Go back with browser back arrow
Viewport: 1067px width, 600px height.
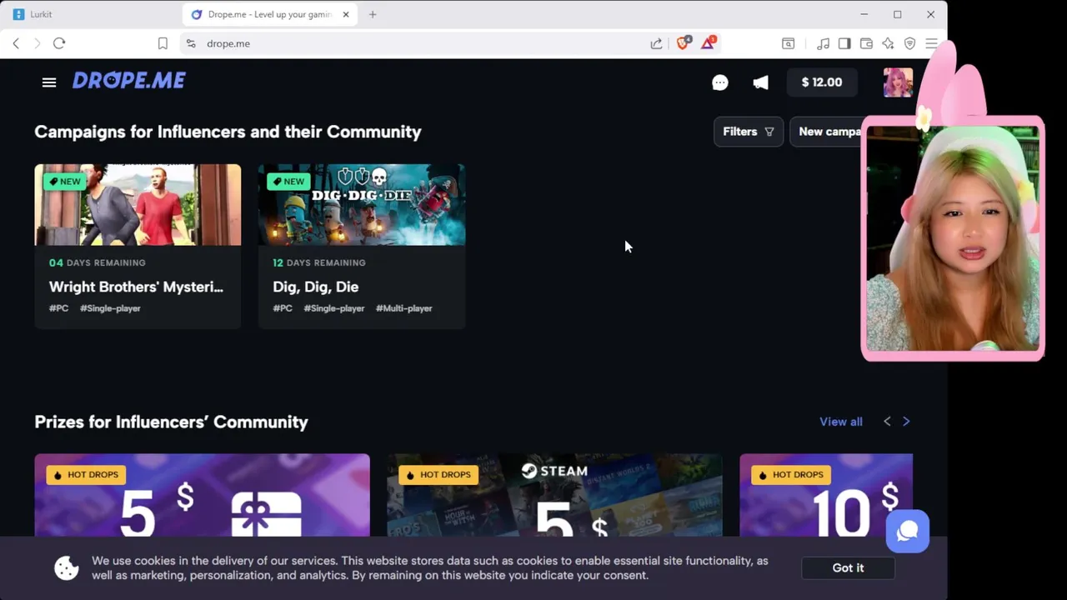[16, 43]
